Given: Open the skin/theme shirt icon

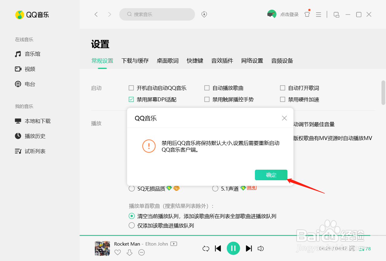Looking at the screenshot, I should [307, 14].
